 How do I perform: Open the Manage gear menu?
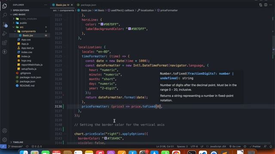[x=5, y=140]
